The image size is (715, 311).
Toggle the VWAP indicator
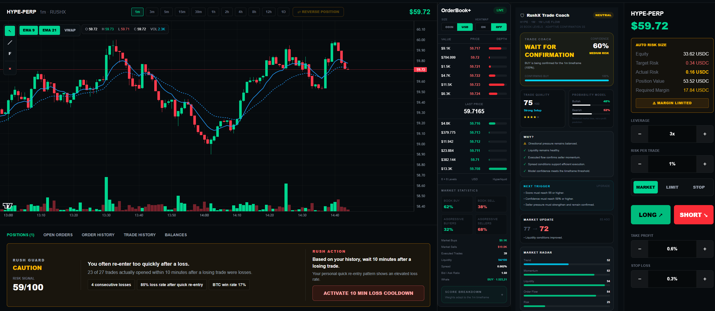coord(70,30)
